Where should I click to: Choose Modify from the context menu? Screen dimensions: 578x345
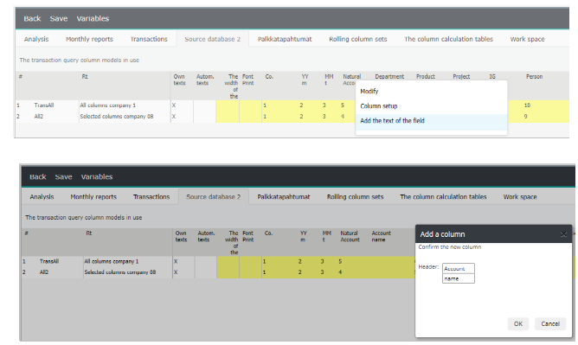(431, 92)
